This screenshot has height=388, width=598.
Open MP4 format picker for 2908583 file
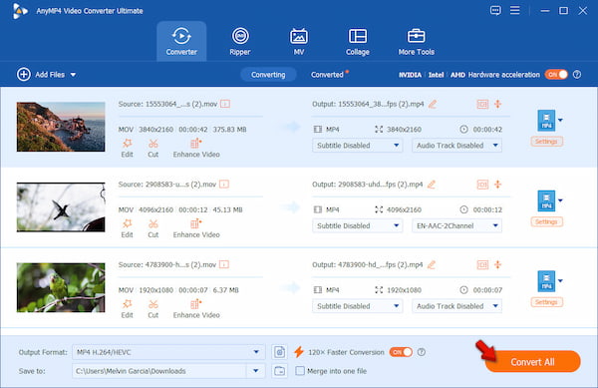(x=550, y=200)
